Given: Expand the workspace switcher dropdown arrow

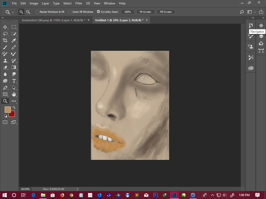Looking at the screenshot, I should 255,12.
